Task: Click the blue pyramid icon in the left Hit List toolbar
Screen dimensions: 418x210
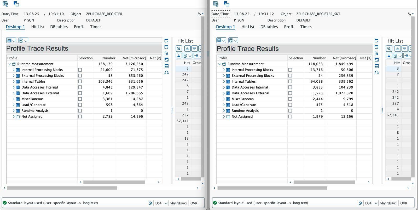Action: tap(179, 55)
